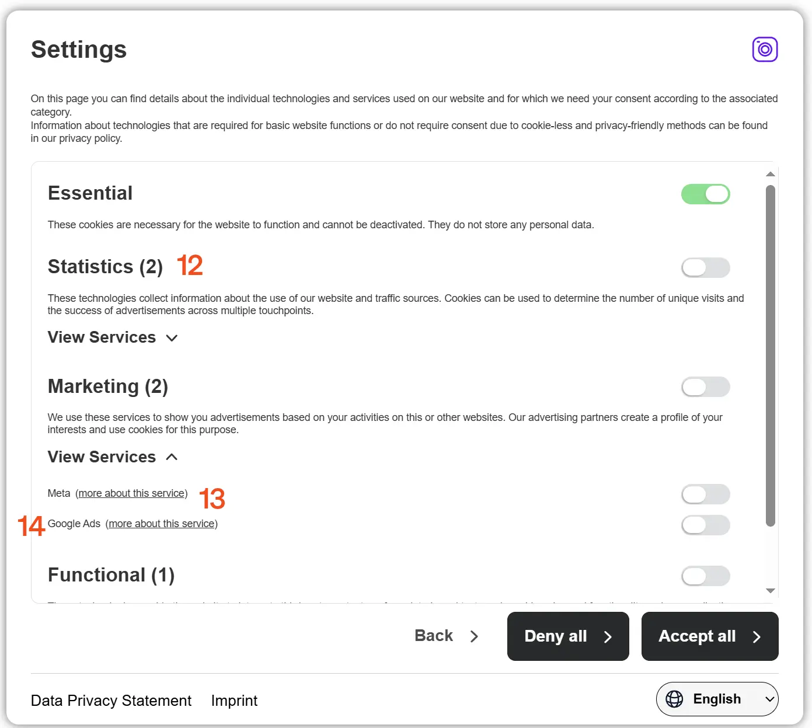Click the globe icon in the language selector
The height and width of the screenshot is (728, 812).
pyautogui.click(x=675, y=699)
